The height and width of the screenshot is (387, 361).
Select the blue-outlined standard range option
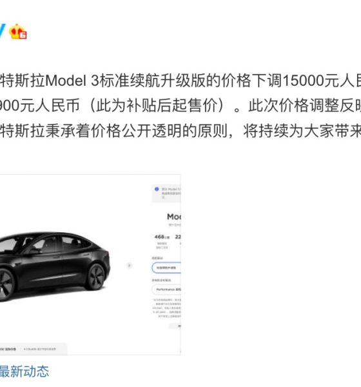tap(166, 268)
